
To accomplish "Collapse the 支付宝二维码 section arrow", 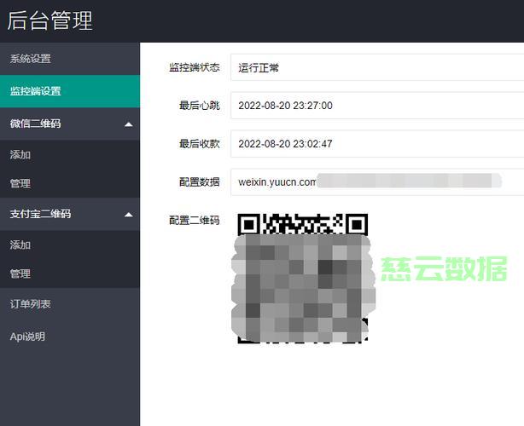I will click(129, 215).
